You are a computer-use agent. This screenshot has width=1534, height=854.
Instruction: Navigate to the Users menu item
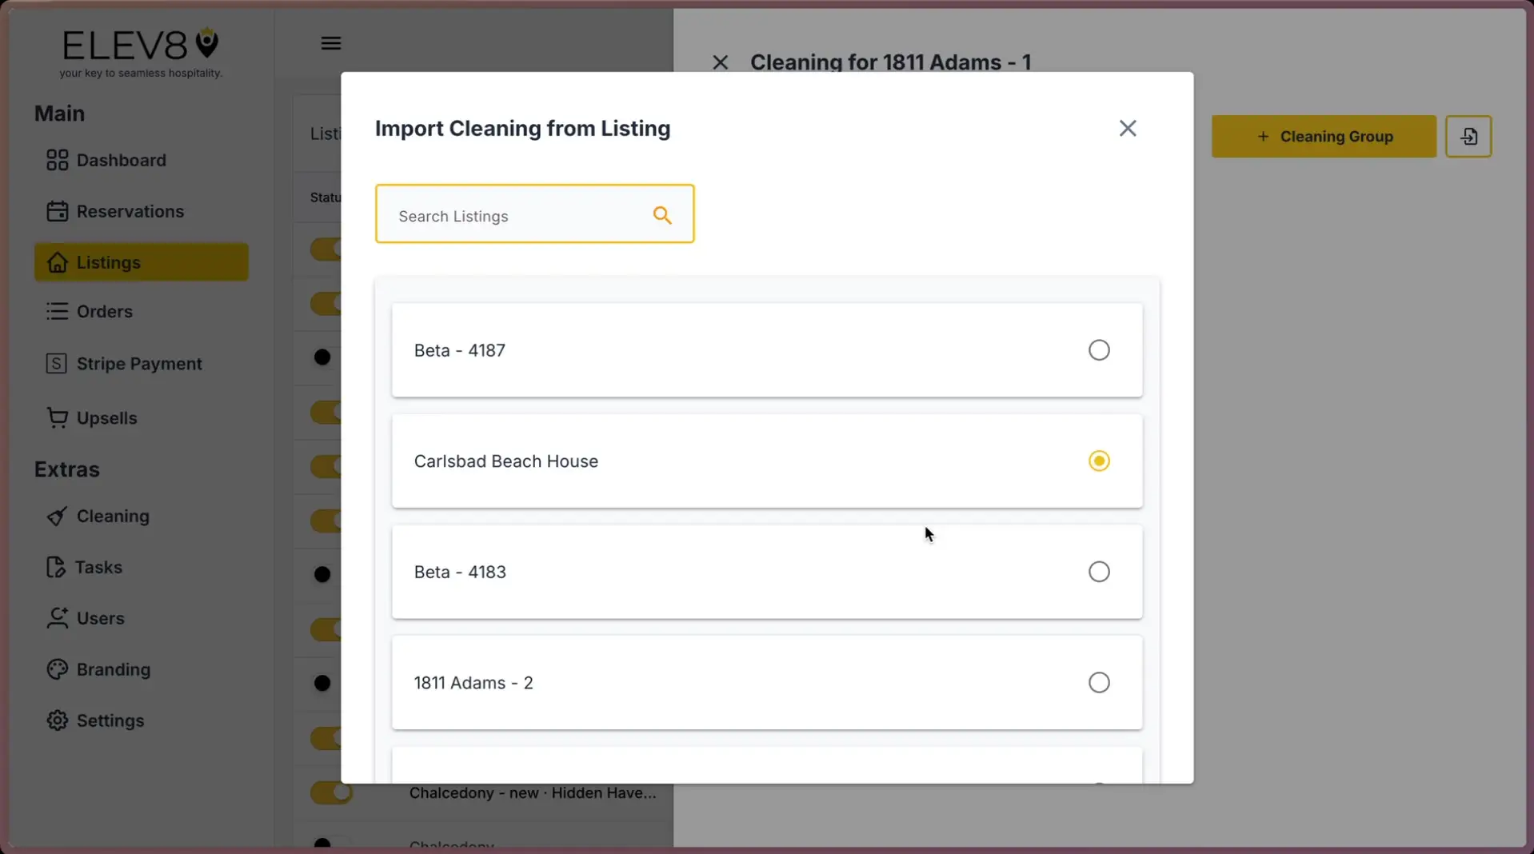click(100, 618)
